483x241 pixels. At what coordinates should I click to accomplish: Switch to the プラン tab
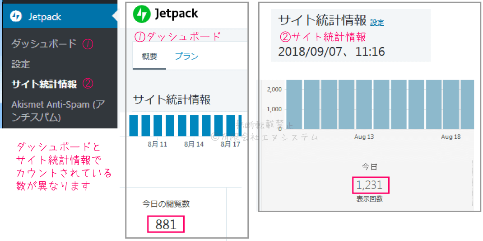click(x=186, y=57)
